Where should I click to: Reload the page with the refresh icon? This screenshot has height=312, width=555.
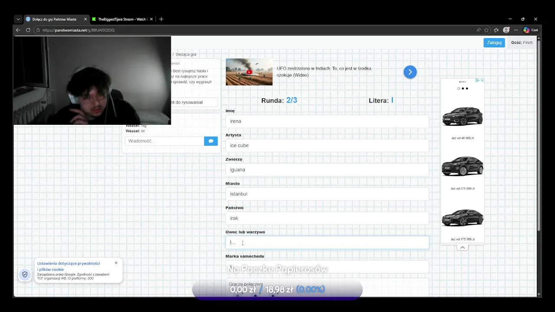pos(28,30)
